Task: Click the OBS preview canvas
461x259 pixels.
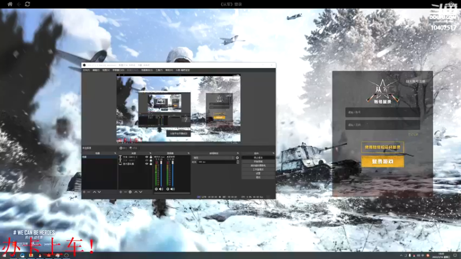Action: (179, 108)
